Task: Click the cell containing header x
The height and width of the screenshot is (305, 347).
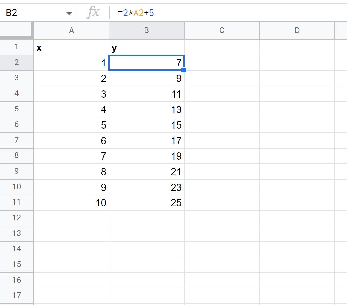Action: click(71, 47)
